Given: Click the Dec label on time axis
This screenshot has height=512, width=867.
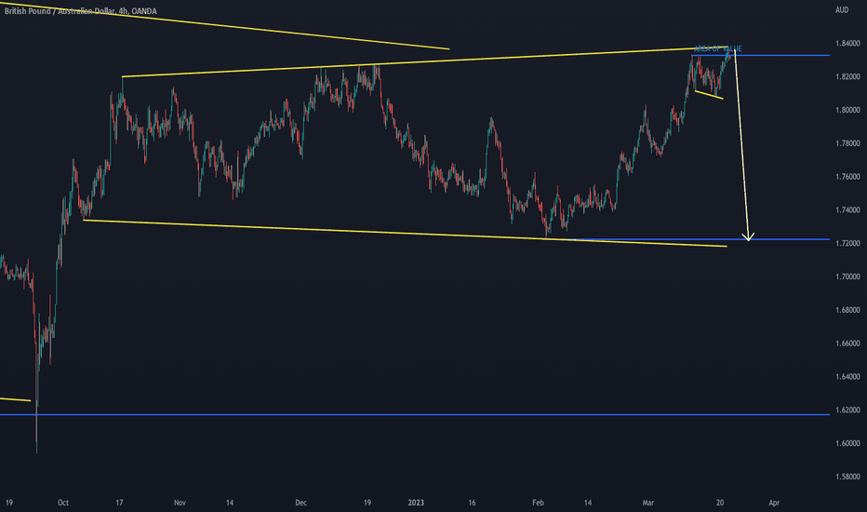Looking at the screenshot, I should [x=300, y=503].
